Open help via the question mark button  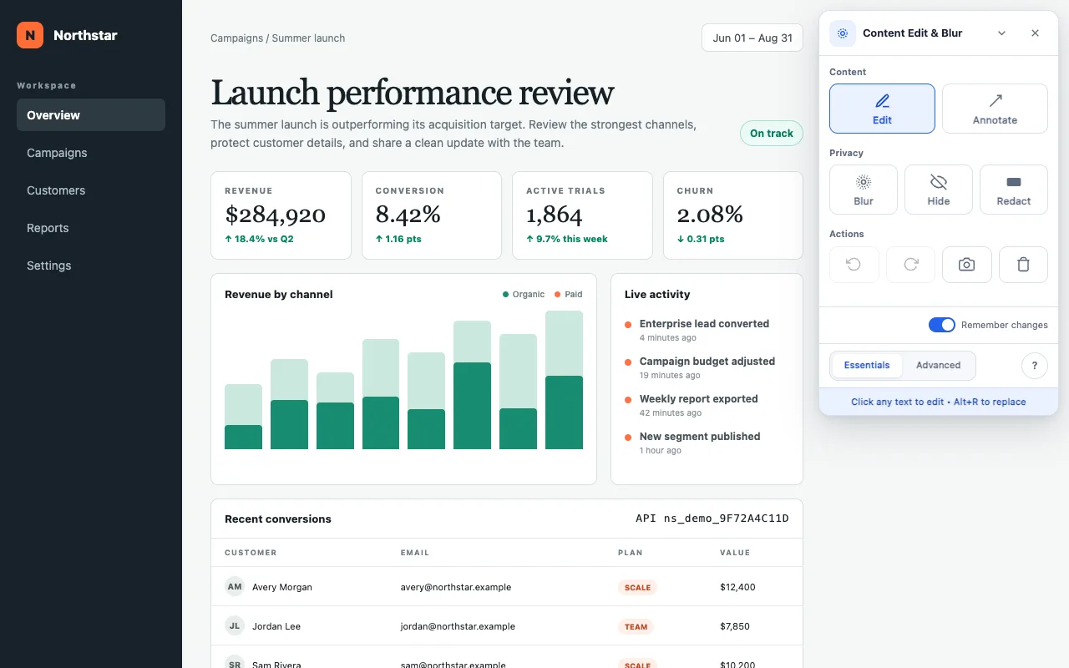coord(1035,366)
